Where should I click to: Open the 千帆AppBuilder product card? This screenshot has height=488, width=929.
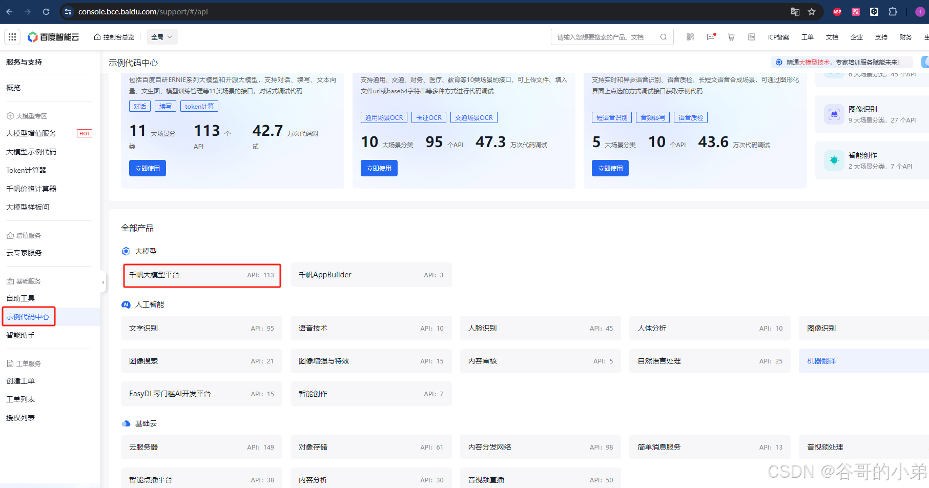click(371, 275)
